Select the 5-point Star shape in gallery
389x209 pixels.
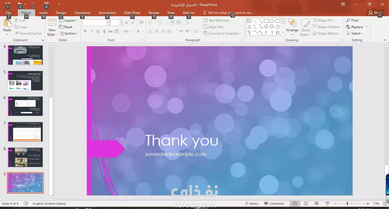click(x=277, y=32)
